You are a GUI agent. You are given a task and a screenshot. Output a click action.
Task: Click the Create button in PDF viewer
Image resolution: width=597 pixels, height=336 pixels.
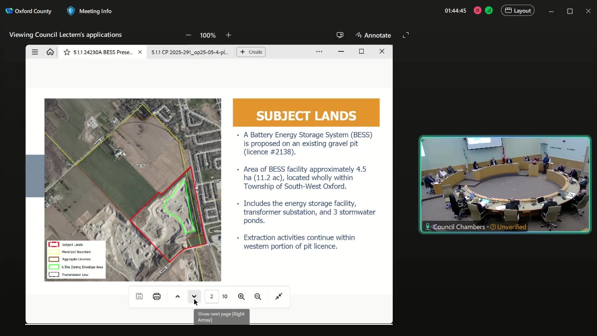[x=251, y=52]
